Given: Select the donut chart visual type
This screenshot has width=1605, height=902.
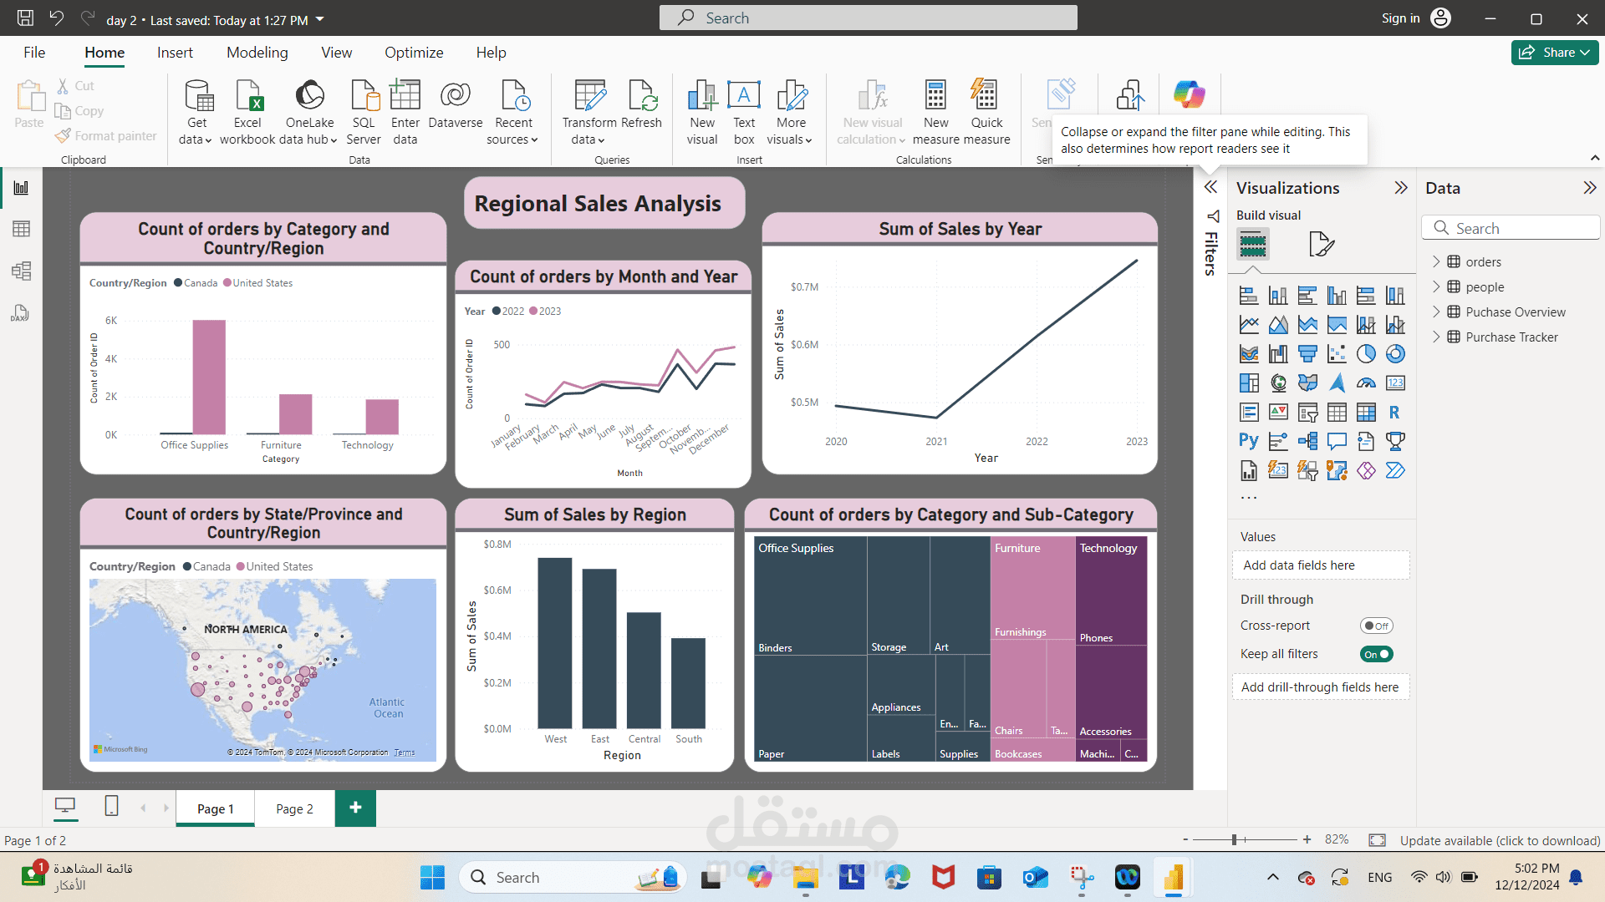Looking at the screenshot, I should 1395,354.
